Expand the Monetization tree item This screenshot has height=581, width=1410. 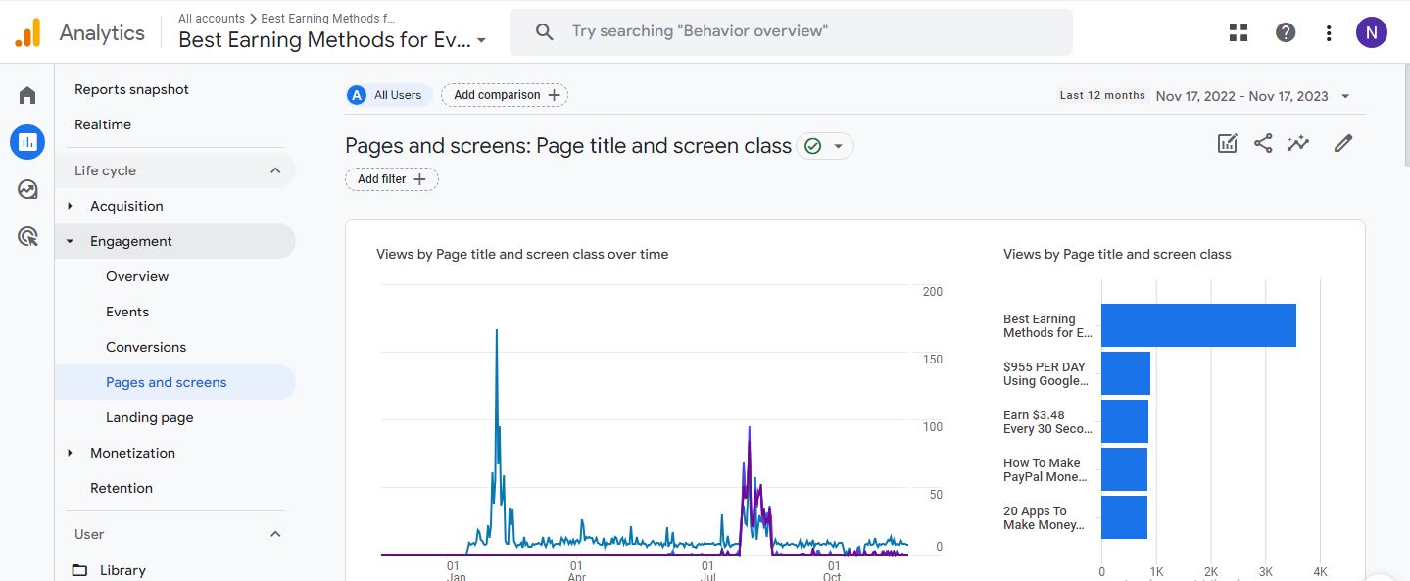71,453
